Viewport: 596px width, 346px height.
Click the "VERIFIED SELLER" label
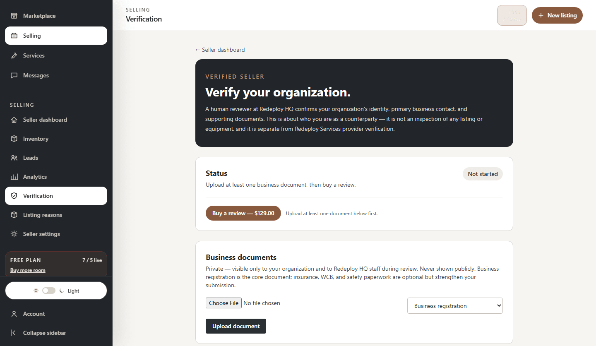[235, 77]
